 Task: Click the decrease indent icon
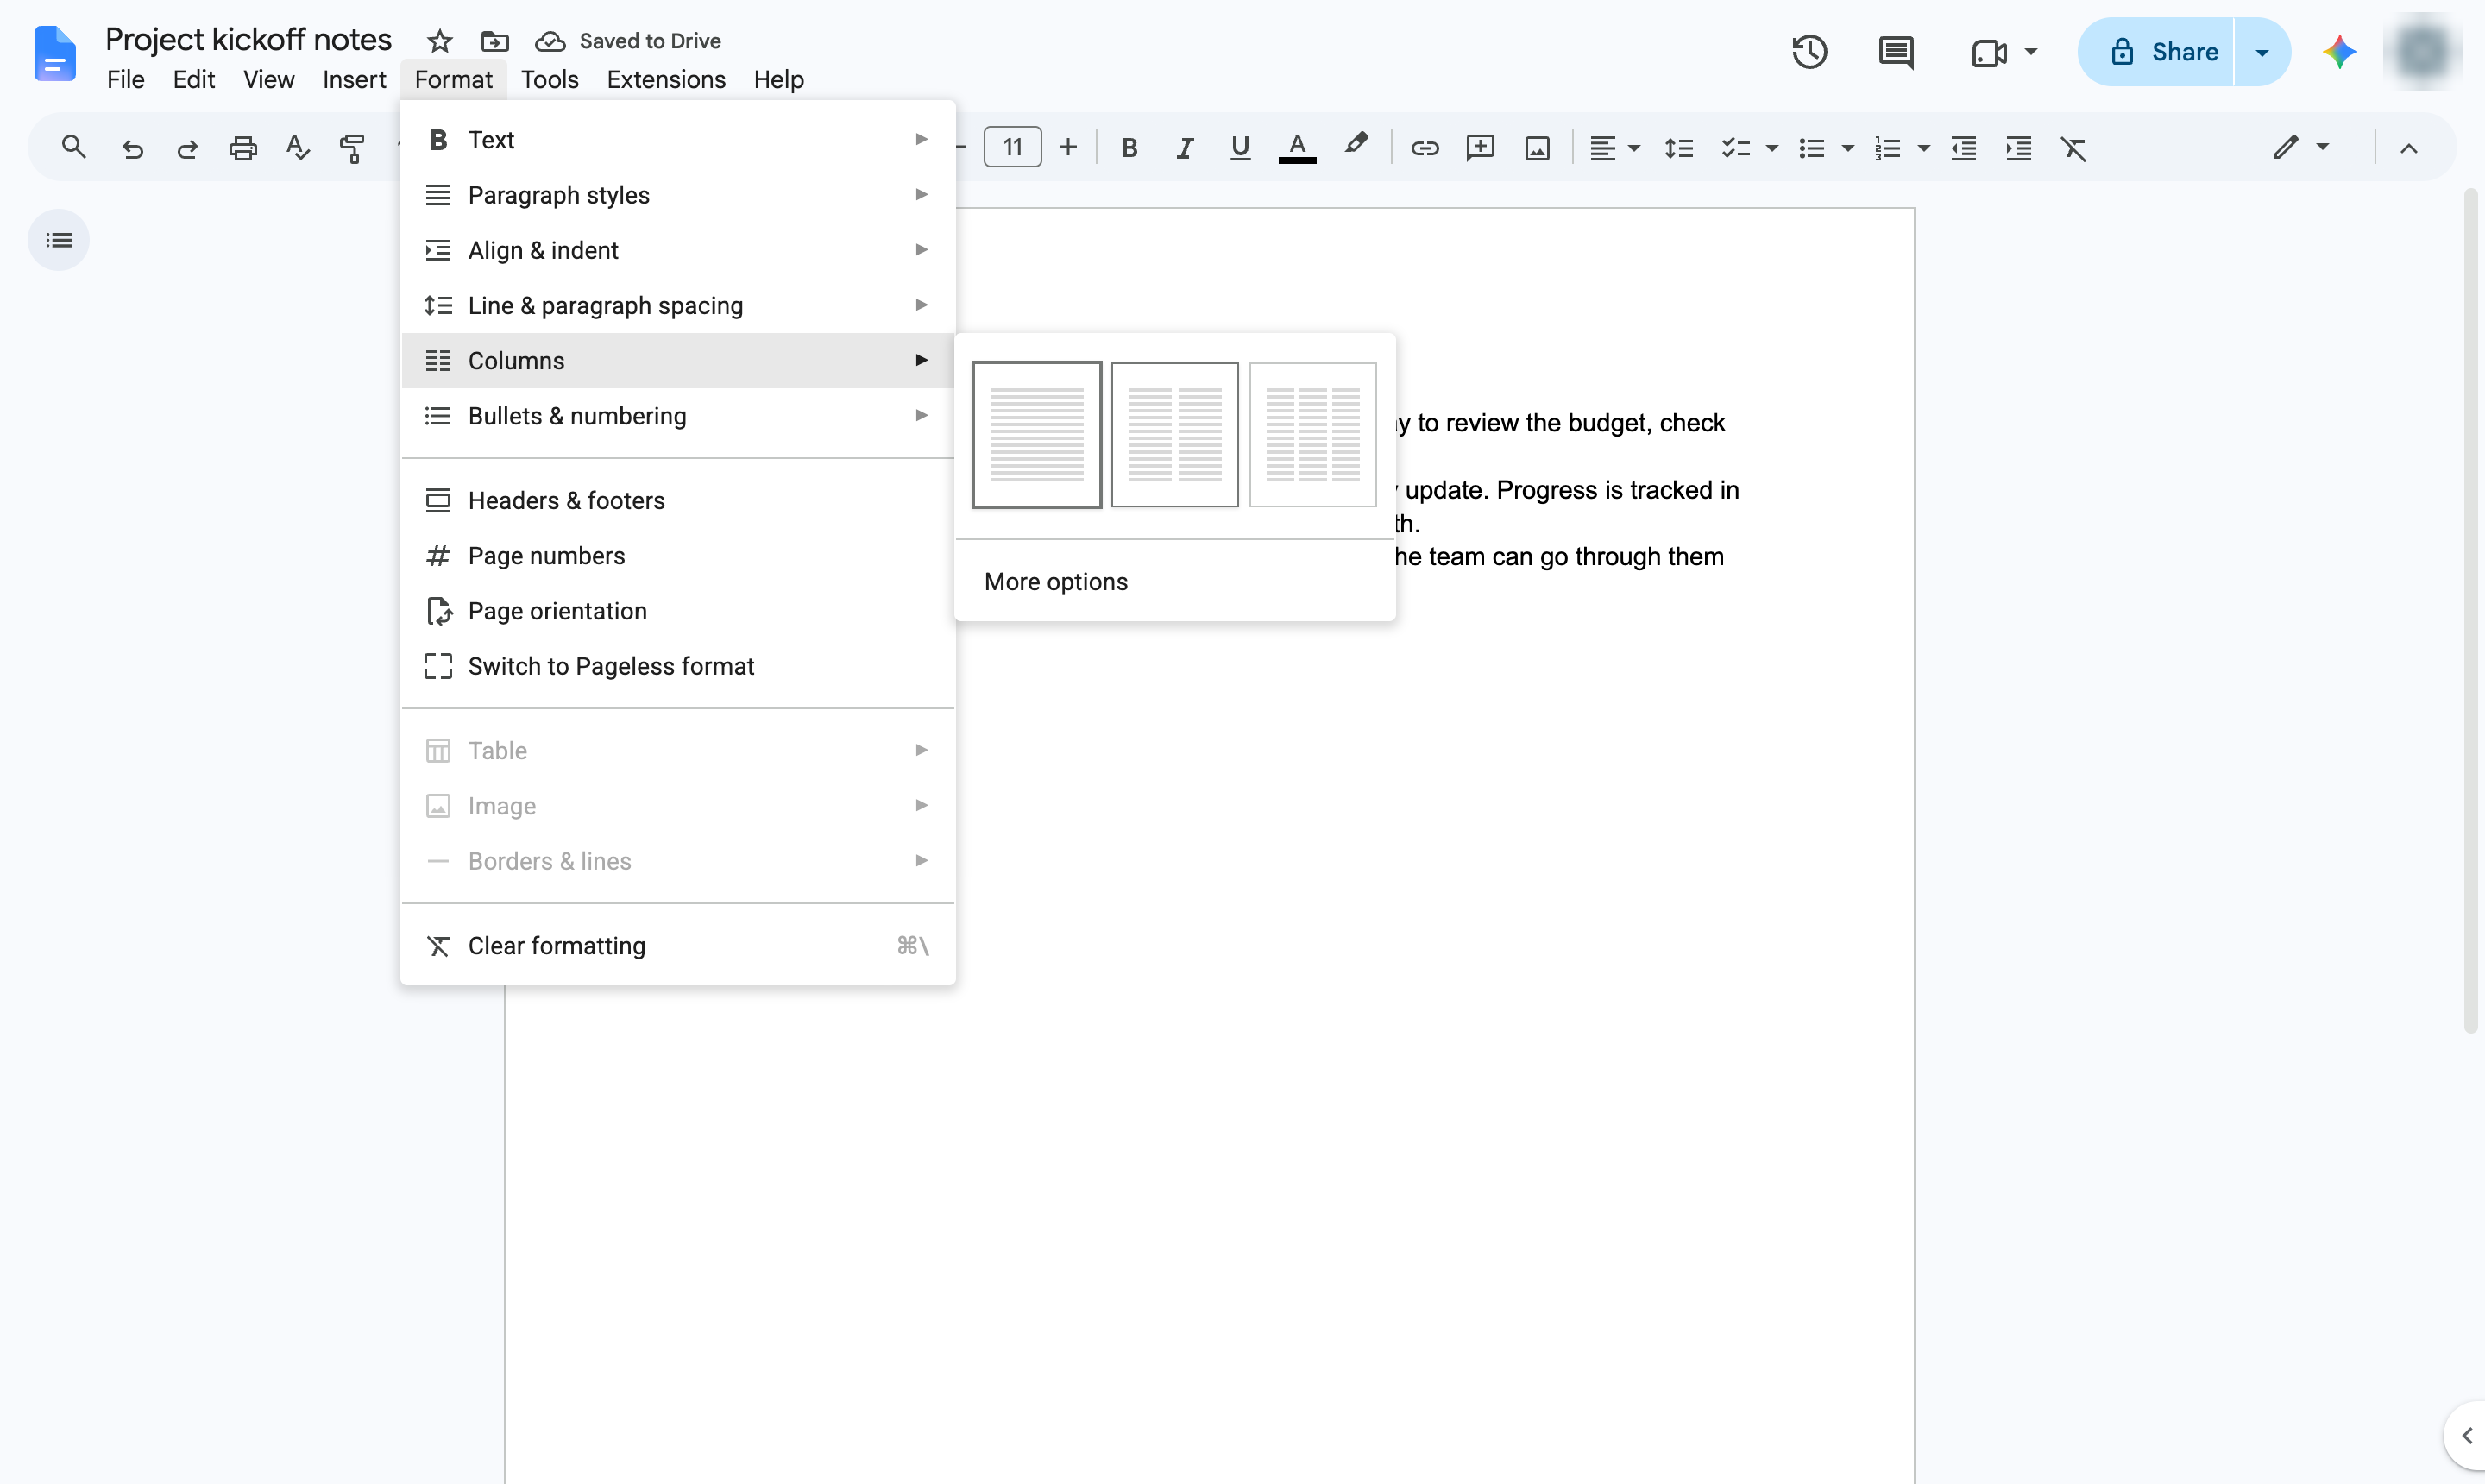click(1963, 149)
